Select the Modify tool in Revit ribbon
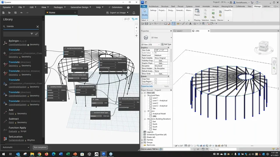Screen dimensions: 280x157 coord(145,13)
